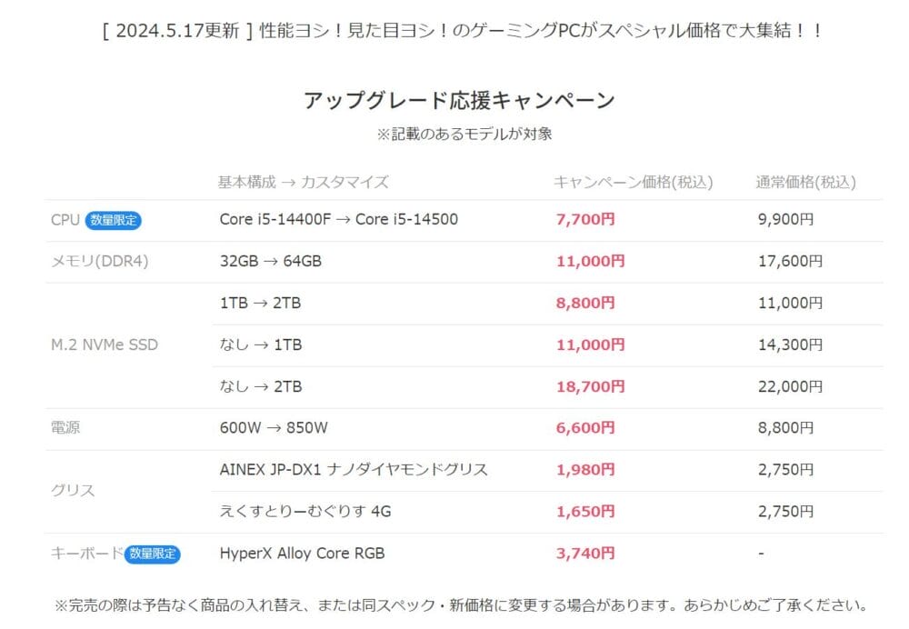This screenshot has height=629, width=909.
Task: Click the 数量限定 badge beside キーボード
Action: pos(153,554)
